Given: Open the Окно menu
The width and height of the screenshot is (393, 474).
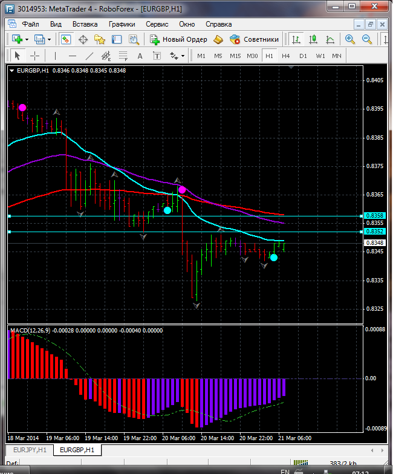Looking at the screenshot, I should click(x=187, y=24).
